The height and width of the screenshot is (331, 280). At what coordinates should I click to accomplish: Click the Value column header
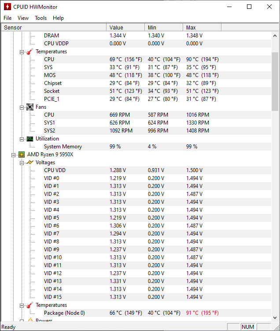(x=125, y=27)
